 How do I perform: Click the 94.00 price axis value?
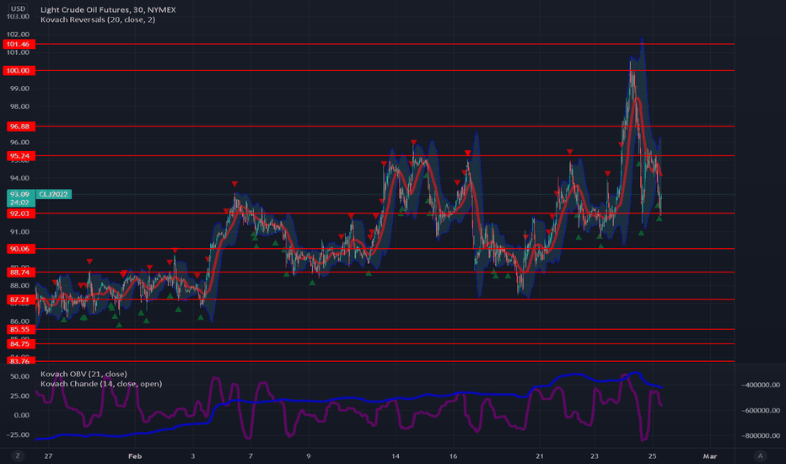pyautogui.click(x=19, y=178)
